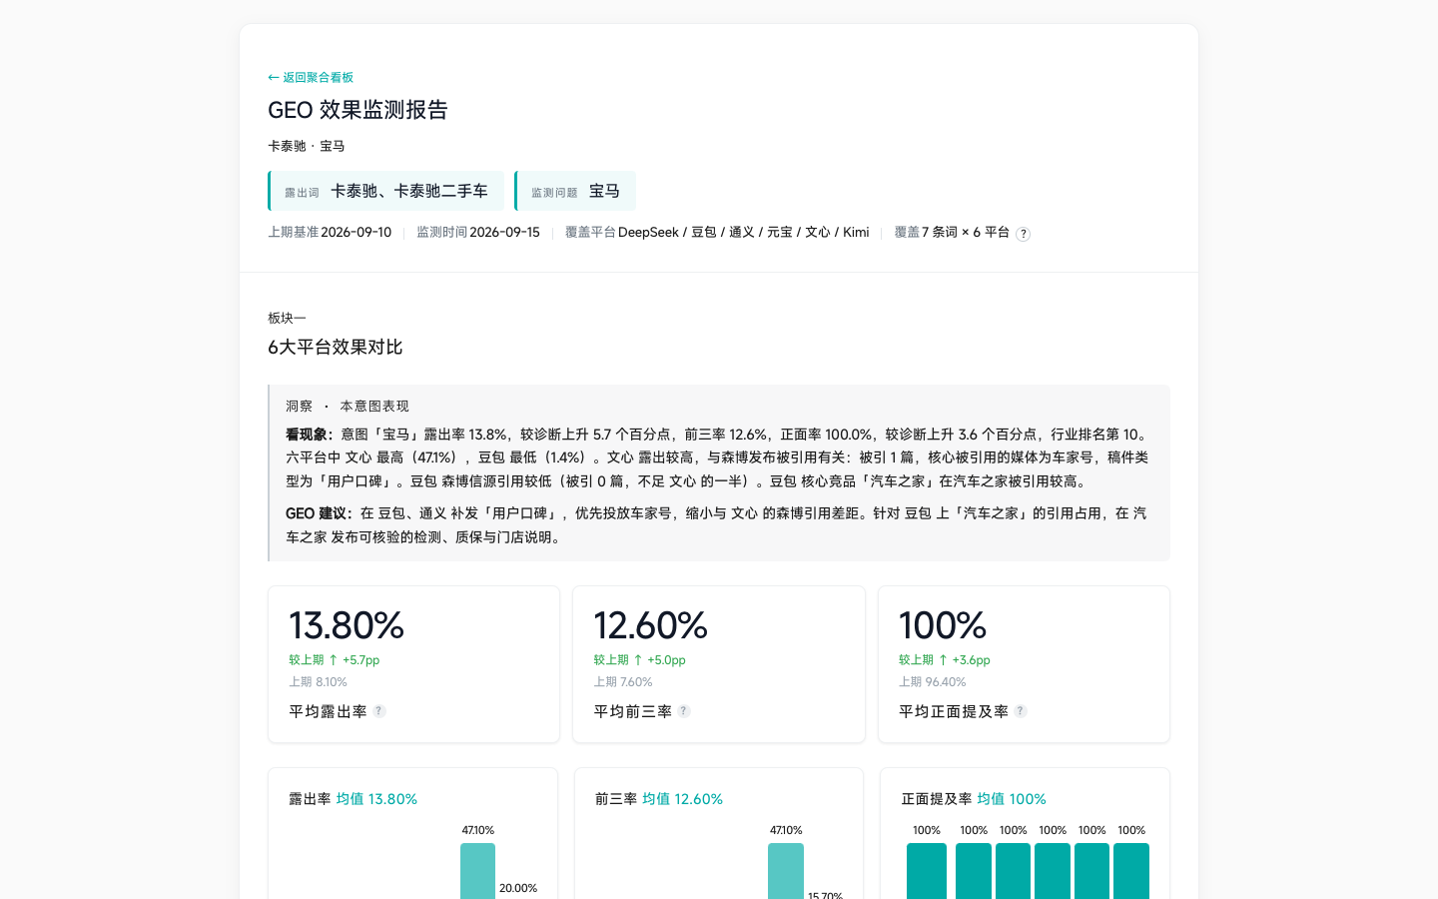Click the 正面提及率 均值 100% chart title
1438x899 pixels.
pos(974,799)
